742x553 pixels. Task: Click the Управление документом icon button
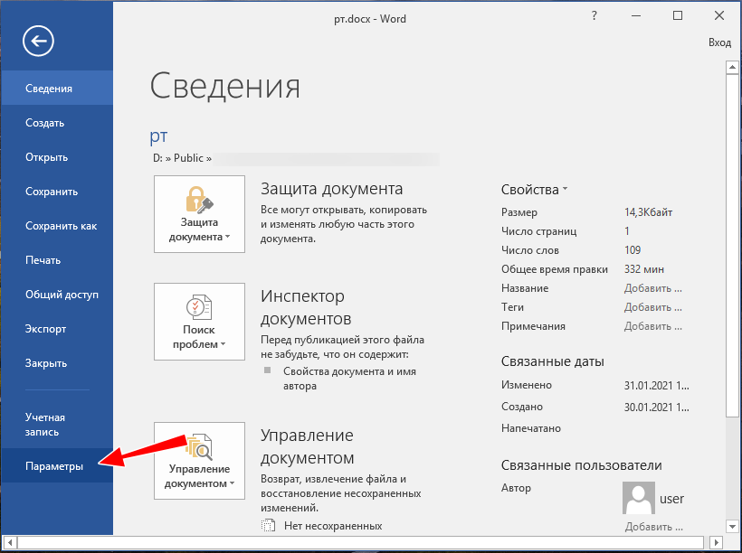tap(199, 460)
